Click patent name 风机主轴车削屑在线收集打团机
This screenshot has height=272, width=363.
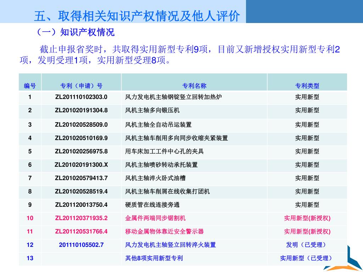point(167,192)
